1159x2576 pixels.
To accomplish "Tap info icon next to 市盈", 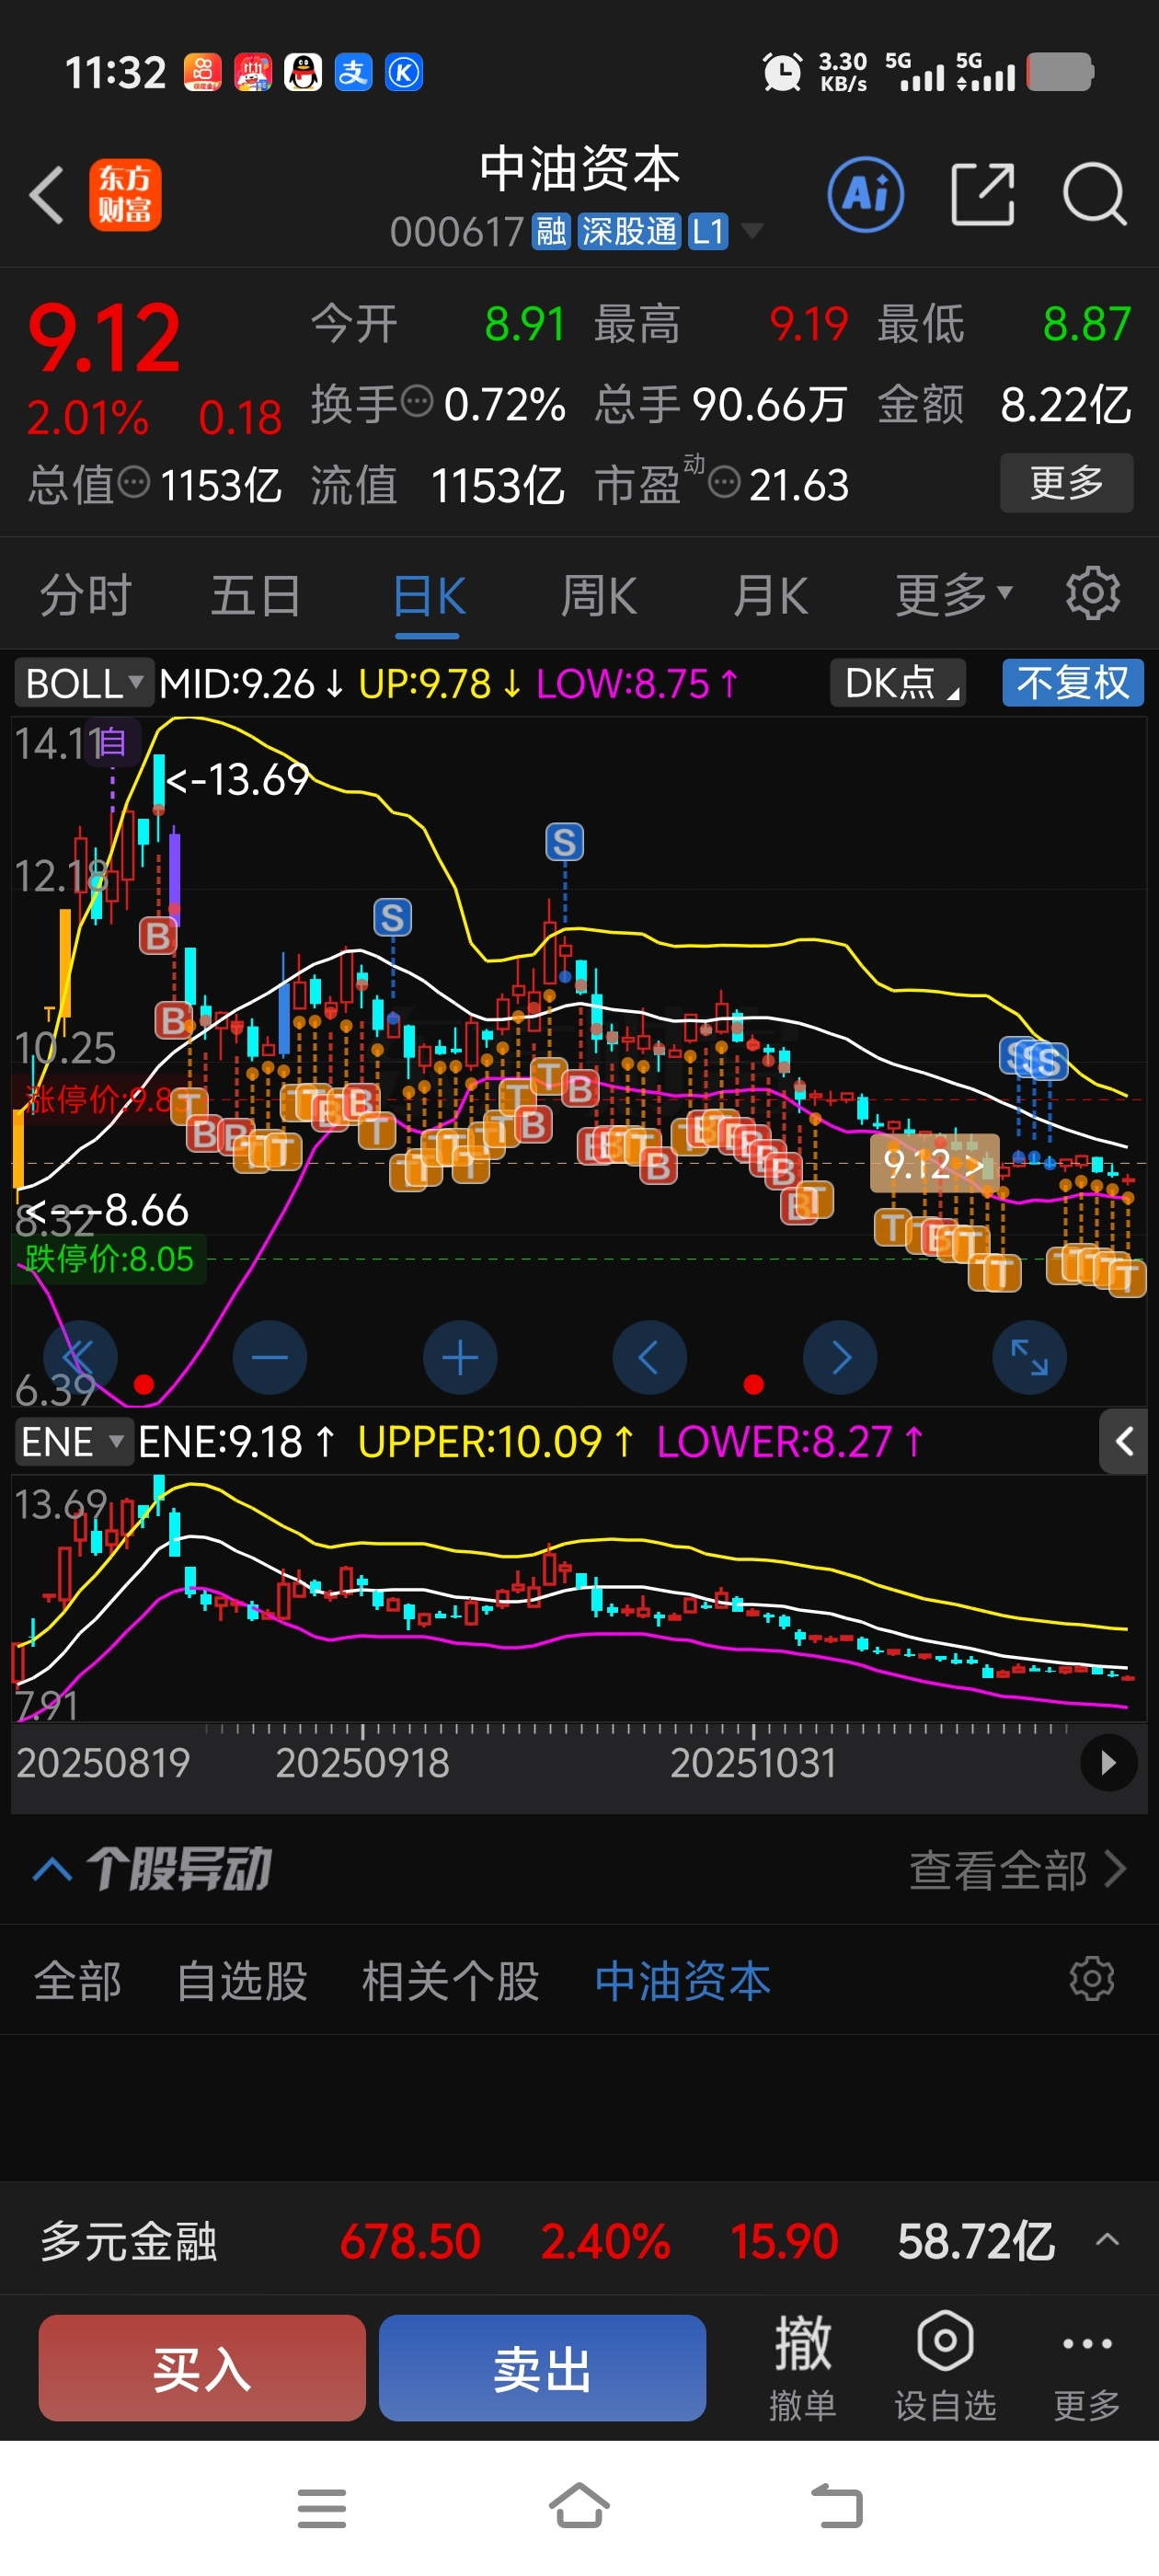I will pos(724,483).
